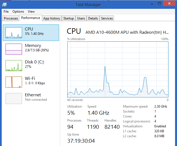Click the main CPU utilization graph
The height and width of the screenshot is (146, 177).
point(118,69)
